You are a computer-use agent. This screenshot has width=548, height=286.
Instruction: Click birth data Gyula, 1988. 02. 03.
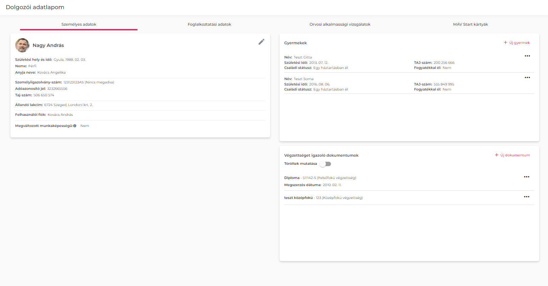click(70, 60)
